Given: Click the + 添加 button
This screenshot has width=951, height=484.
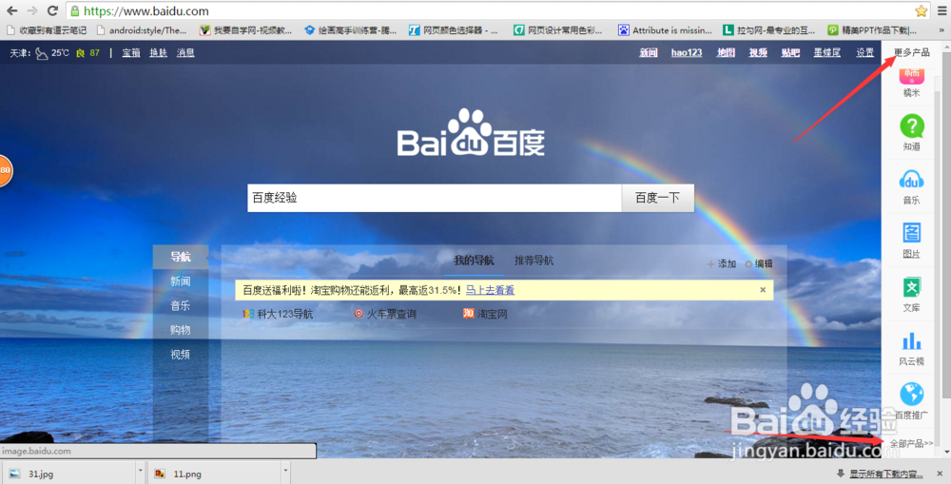Looking at the screenshot, I should pos(722,263).
